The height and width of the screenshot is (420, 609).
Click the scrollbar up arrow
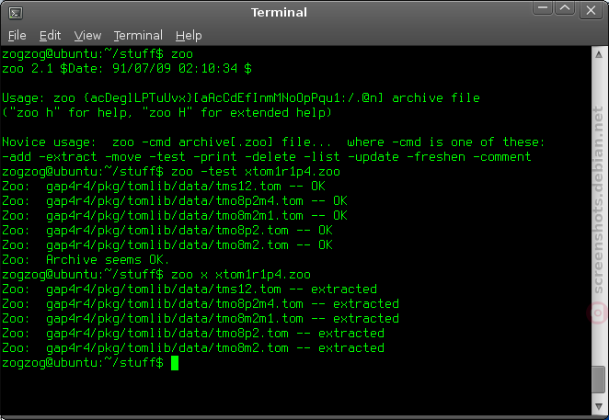(x=599, y=55)
